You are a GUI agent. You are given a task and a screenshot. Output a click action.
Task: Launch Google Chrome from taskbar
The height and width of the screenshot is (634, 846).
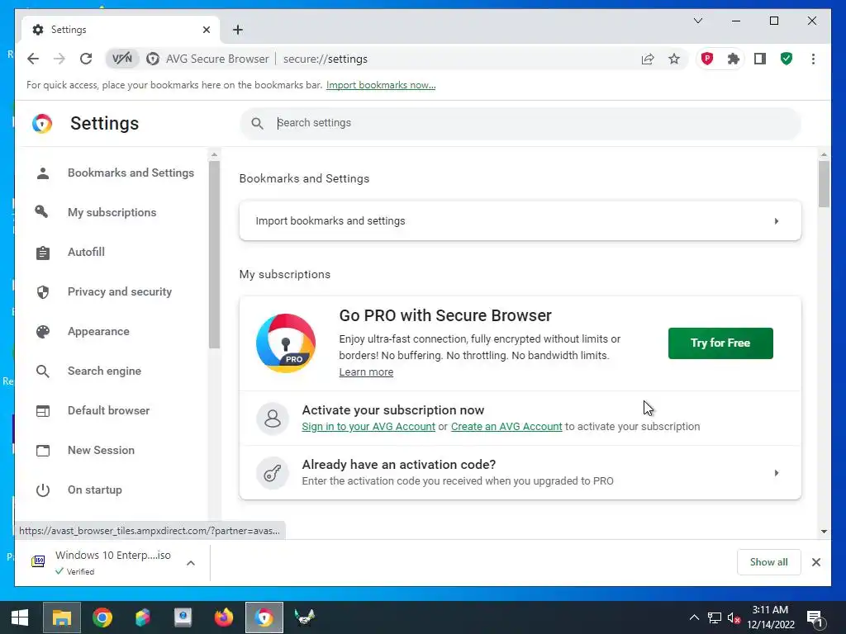[x=102, y=617]
